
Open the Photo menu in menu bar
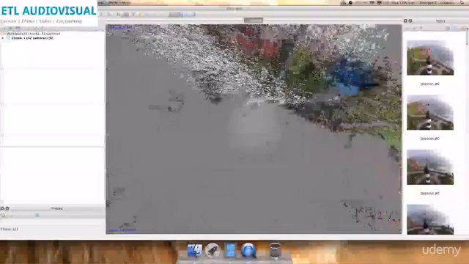[113, 3]
